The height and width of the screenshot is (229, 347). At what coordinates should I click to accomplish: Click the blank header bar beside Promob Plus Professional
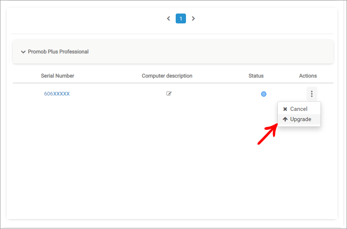point(210,52)
